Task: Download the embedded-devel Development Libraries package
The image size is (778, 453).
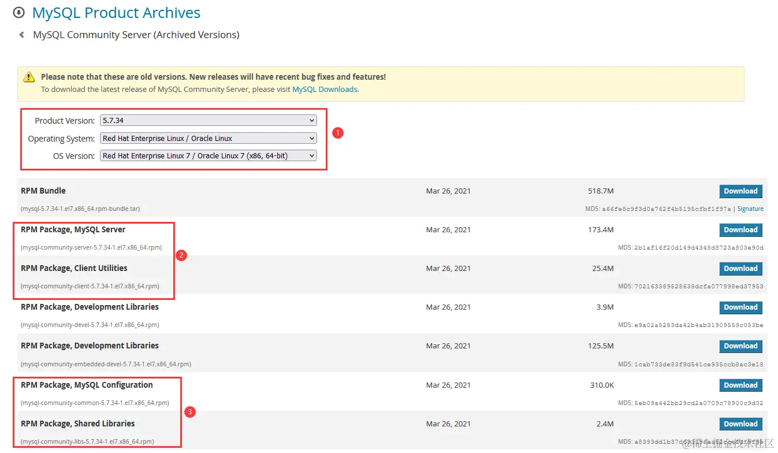Action: point(740,346)
